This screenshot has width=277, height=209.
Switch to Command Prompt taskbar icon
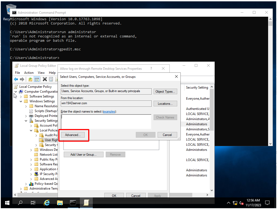coord(73,203)
